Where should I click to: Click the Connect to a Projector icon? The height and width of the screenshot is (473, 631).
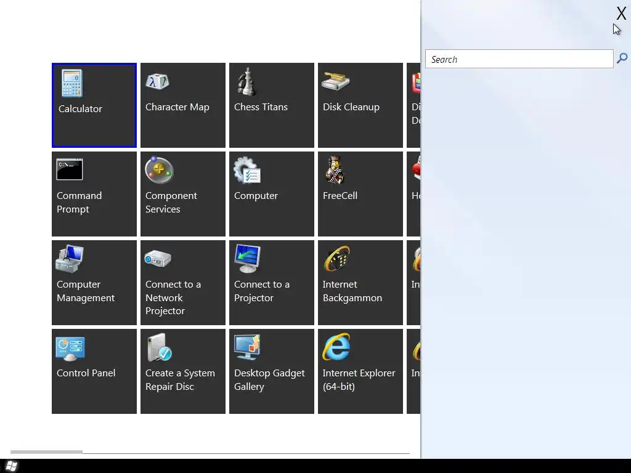click(x=248, y=259)
